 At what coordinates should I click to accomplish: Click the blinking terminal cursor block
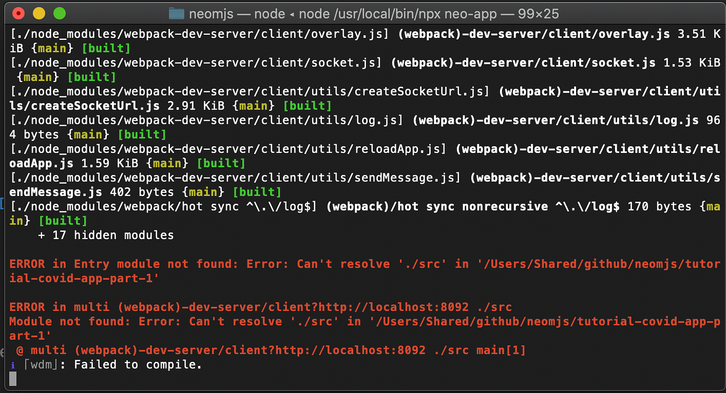tap(12, 378)
